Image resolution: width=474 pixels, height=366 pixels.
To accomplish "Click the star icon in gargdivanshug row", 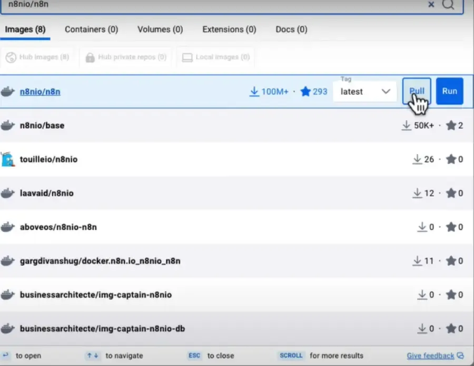I will (x=451, y=261).
